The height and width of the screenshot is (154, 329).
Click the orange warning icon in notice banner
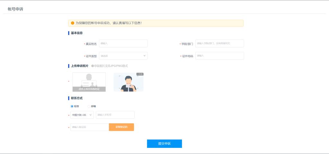tap(72, 23)
